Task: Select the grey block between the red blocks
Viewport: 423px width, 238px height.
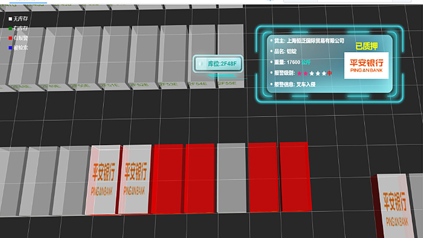Action: click(x=232, y=178)
